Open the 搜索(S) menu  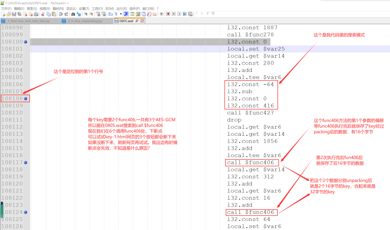pos(31,8)
